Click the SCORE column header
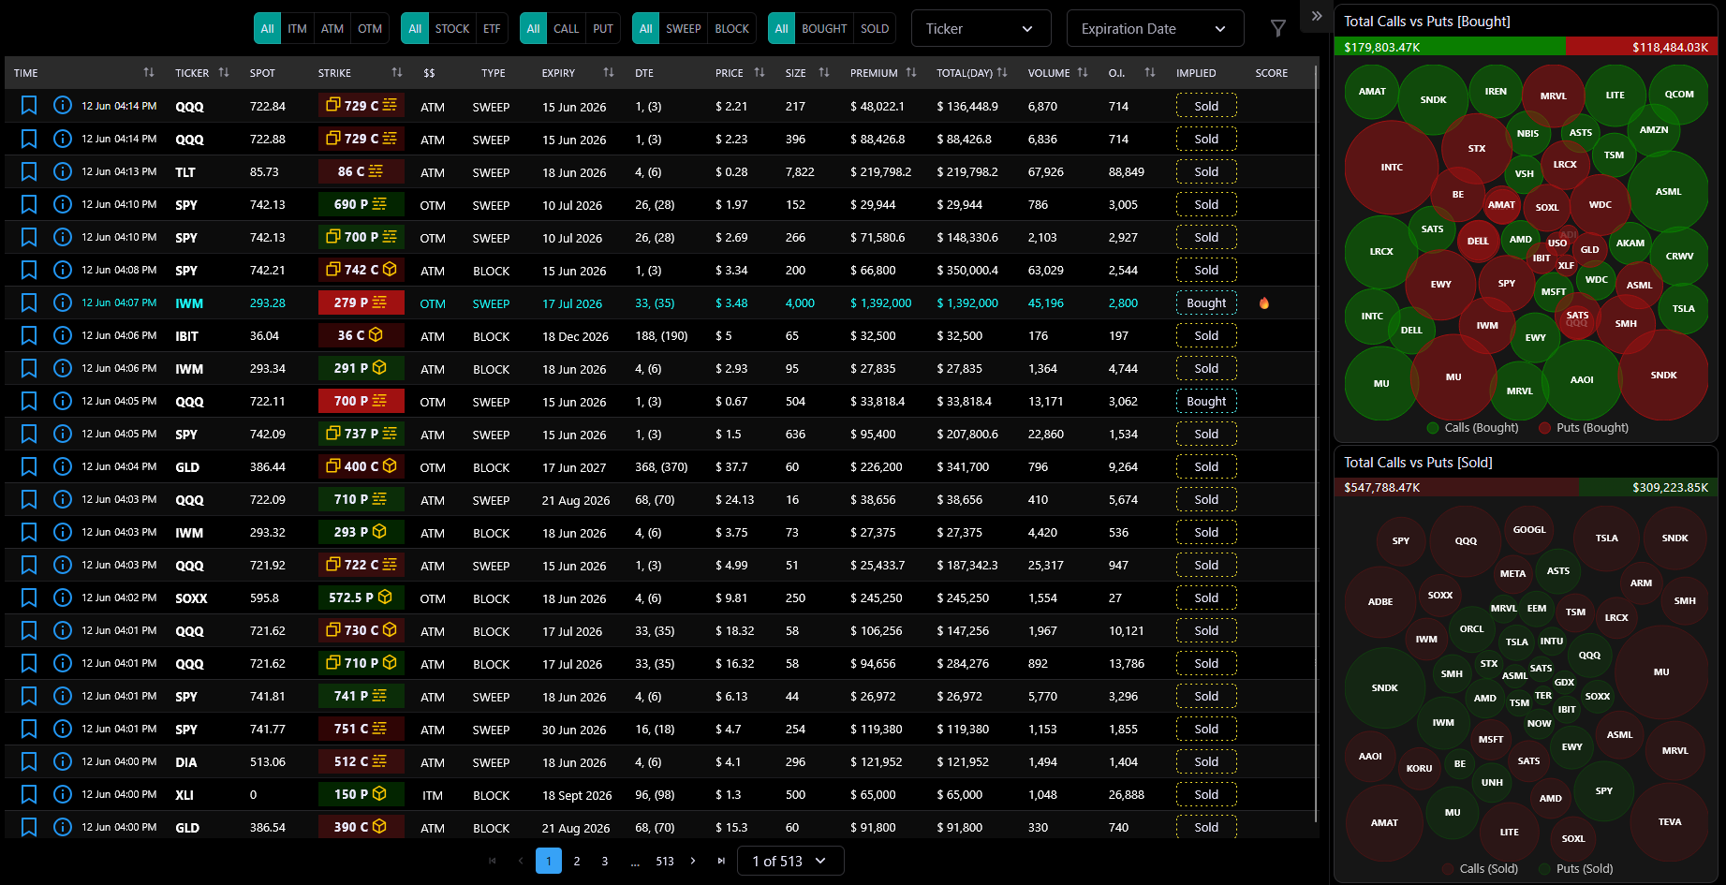This screenshot has width=1726, height=885. [x=1272, y=72]
